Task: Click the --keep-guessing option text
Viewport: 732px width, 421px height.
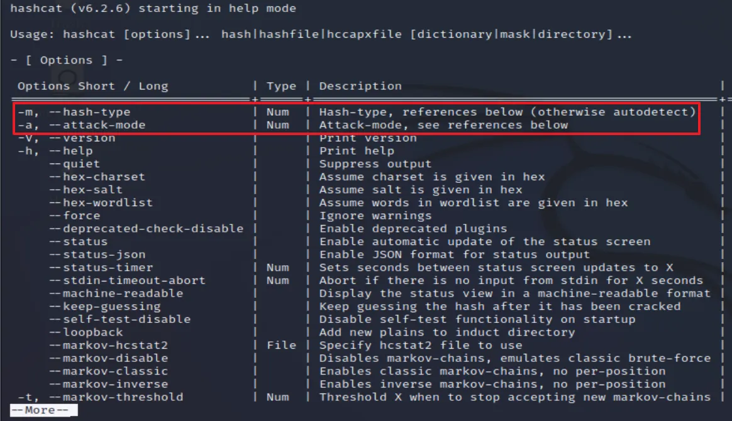Action: tap(104, 307)
